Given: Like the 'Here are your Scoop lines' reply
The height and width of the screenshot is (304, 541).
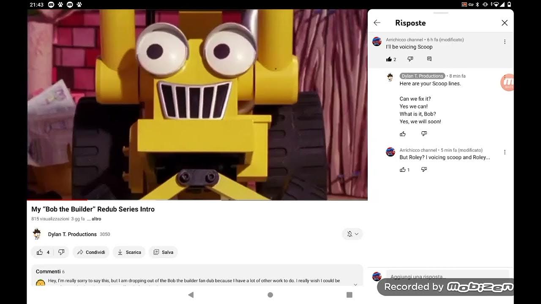Looking at the screenshot, I should [x=403, y=134].
